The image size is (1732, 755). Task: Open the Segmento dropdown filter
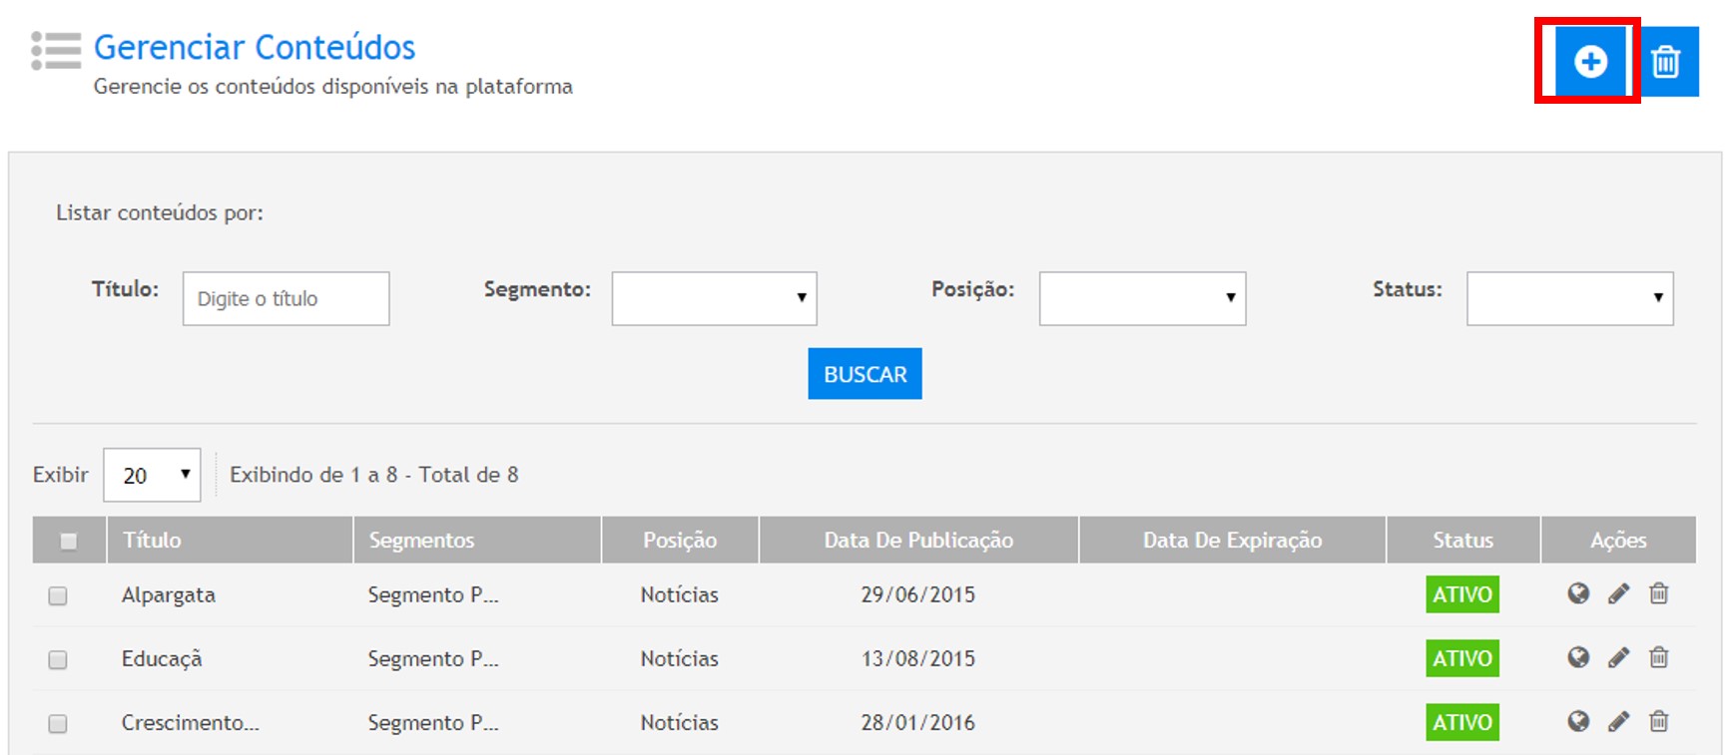click(714, 298)
